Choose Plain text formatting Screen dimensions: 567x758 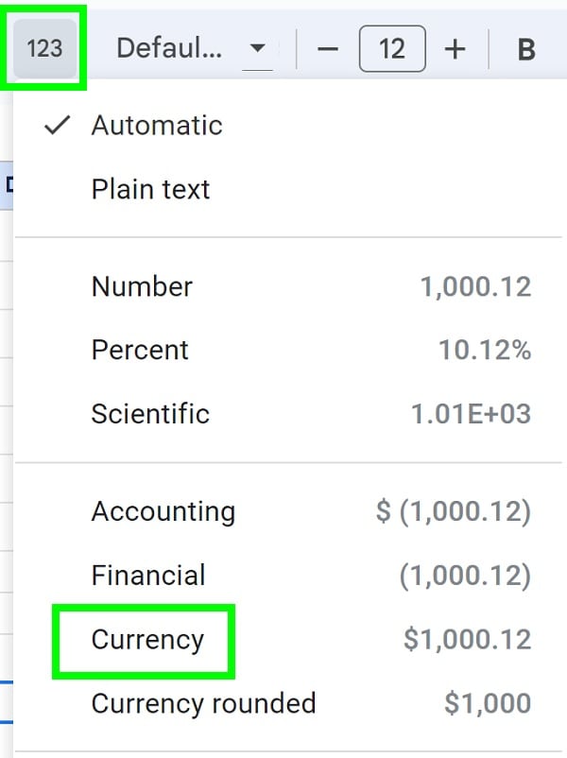pos(150,189)
